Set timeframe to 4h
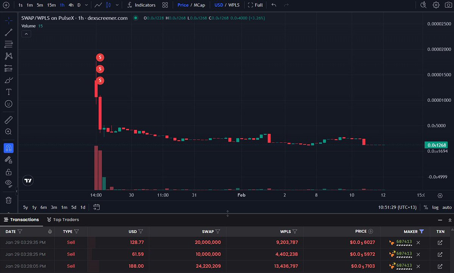 (x=71, y=5)
